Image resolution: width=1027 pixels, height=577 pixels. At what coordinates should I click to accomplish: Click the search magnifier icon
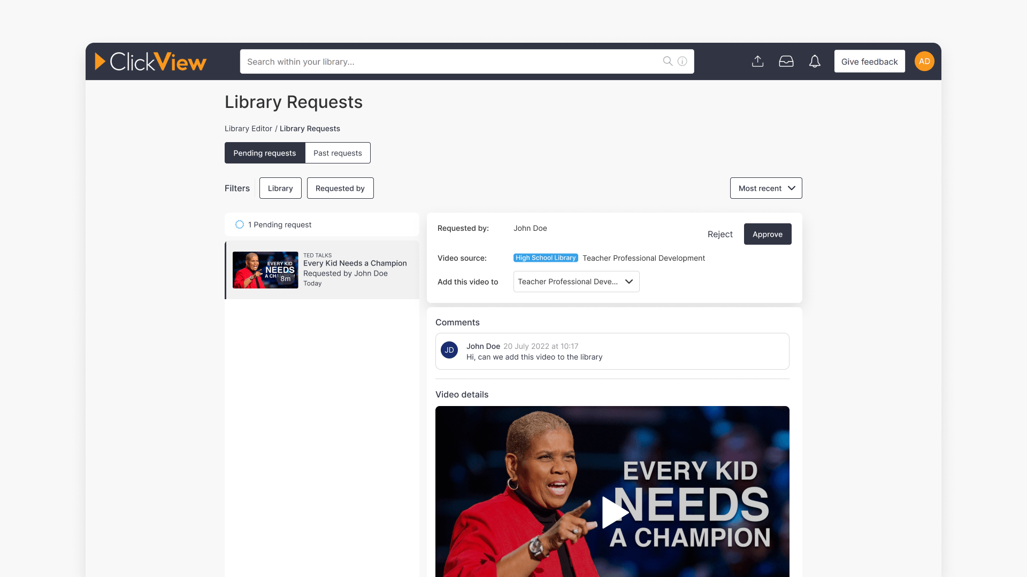667,61
